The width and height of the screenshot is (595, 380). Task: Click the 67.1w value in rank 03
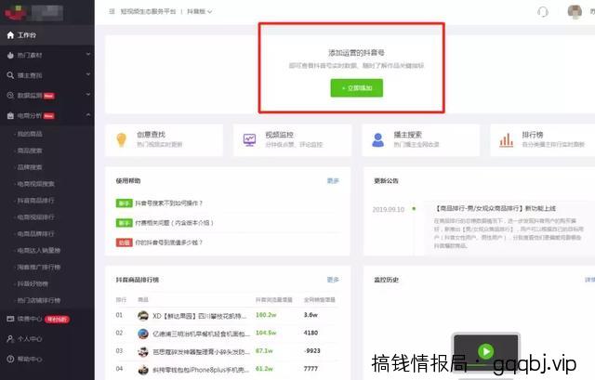click(264, 351)
